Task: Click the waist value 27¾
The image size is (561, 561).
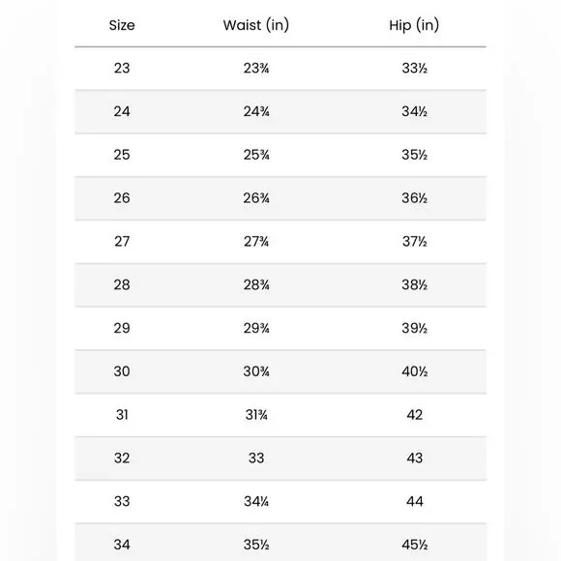Action: coord(256,242)
